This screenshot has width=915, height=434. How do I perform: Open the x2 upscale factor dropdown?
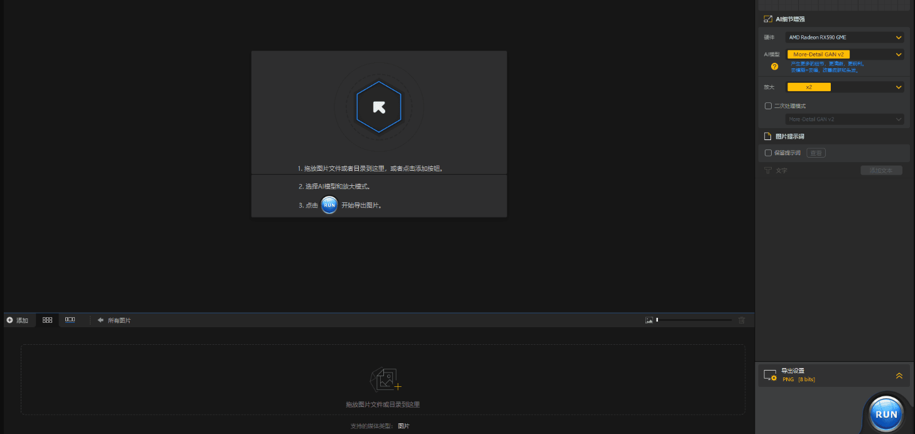[x=844, y=87]
